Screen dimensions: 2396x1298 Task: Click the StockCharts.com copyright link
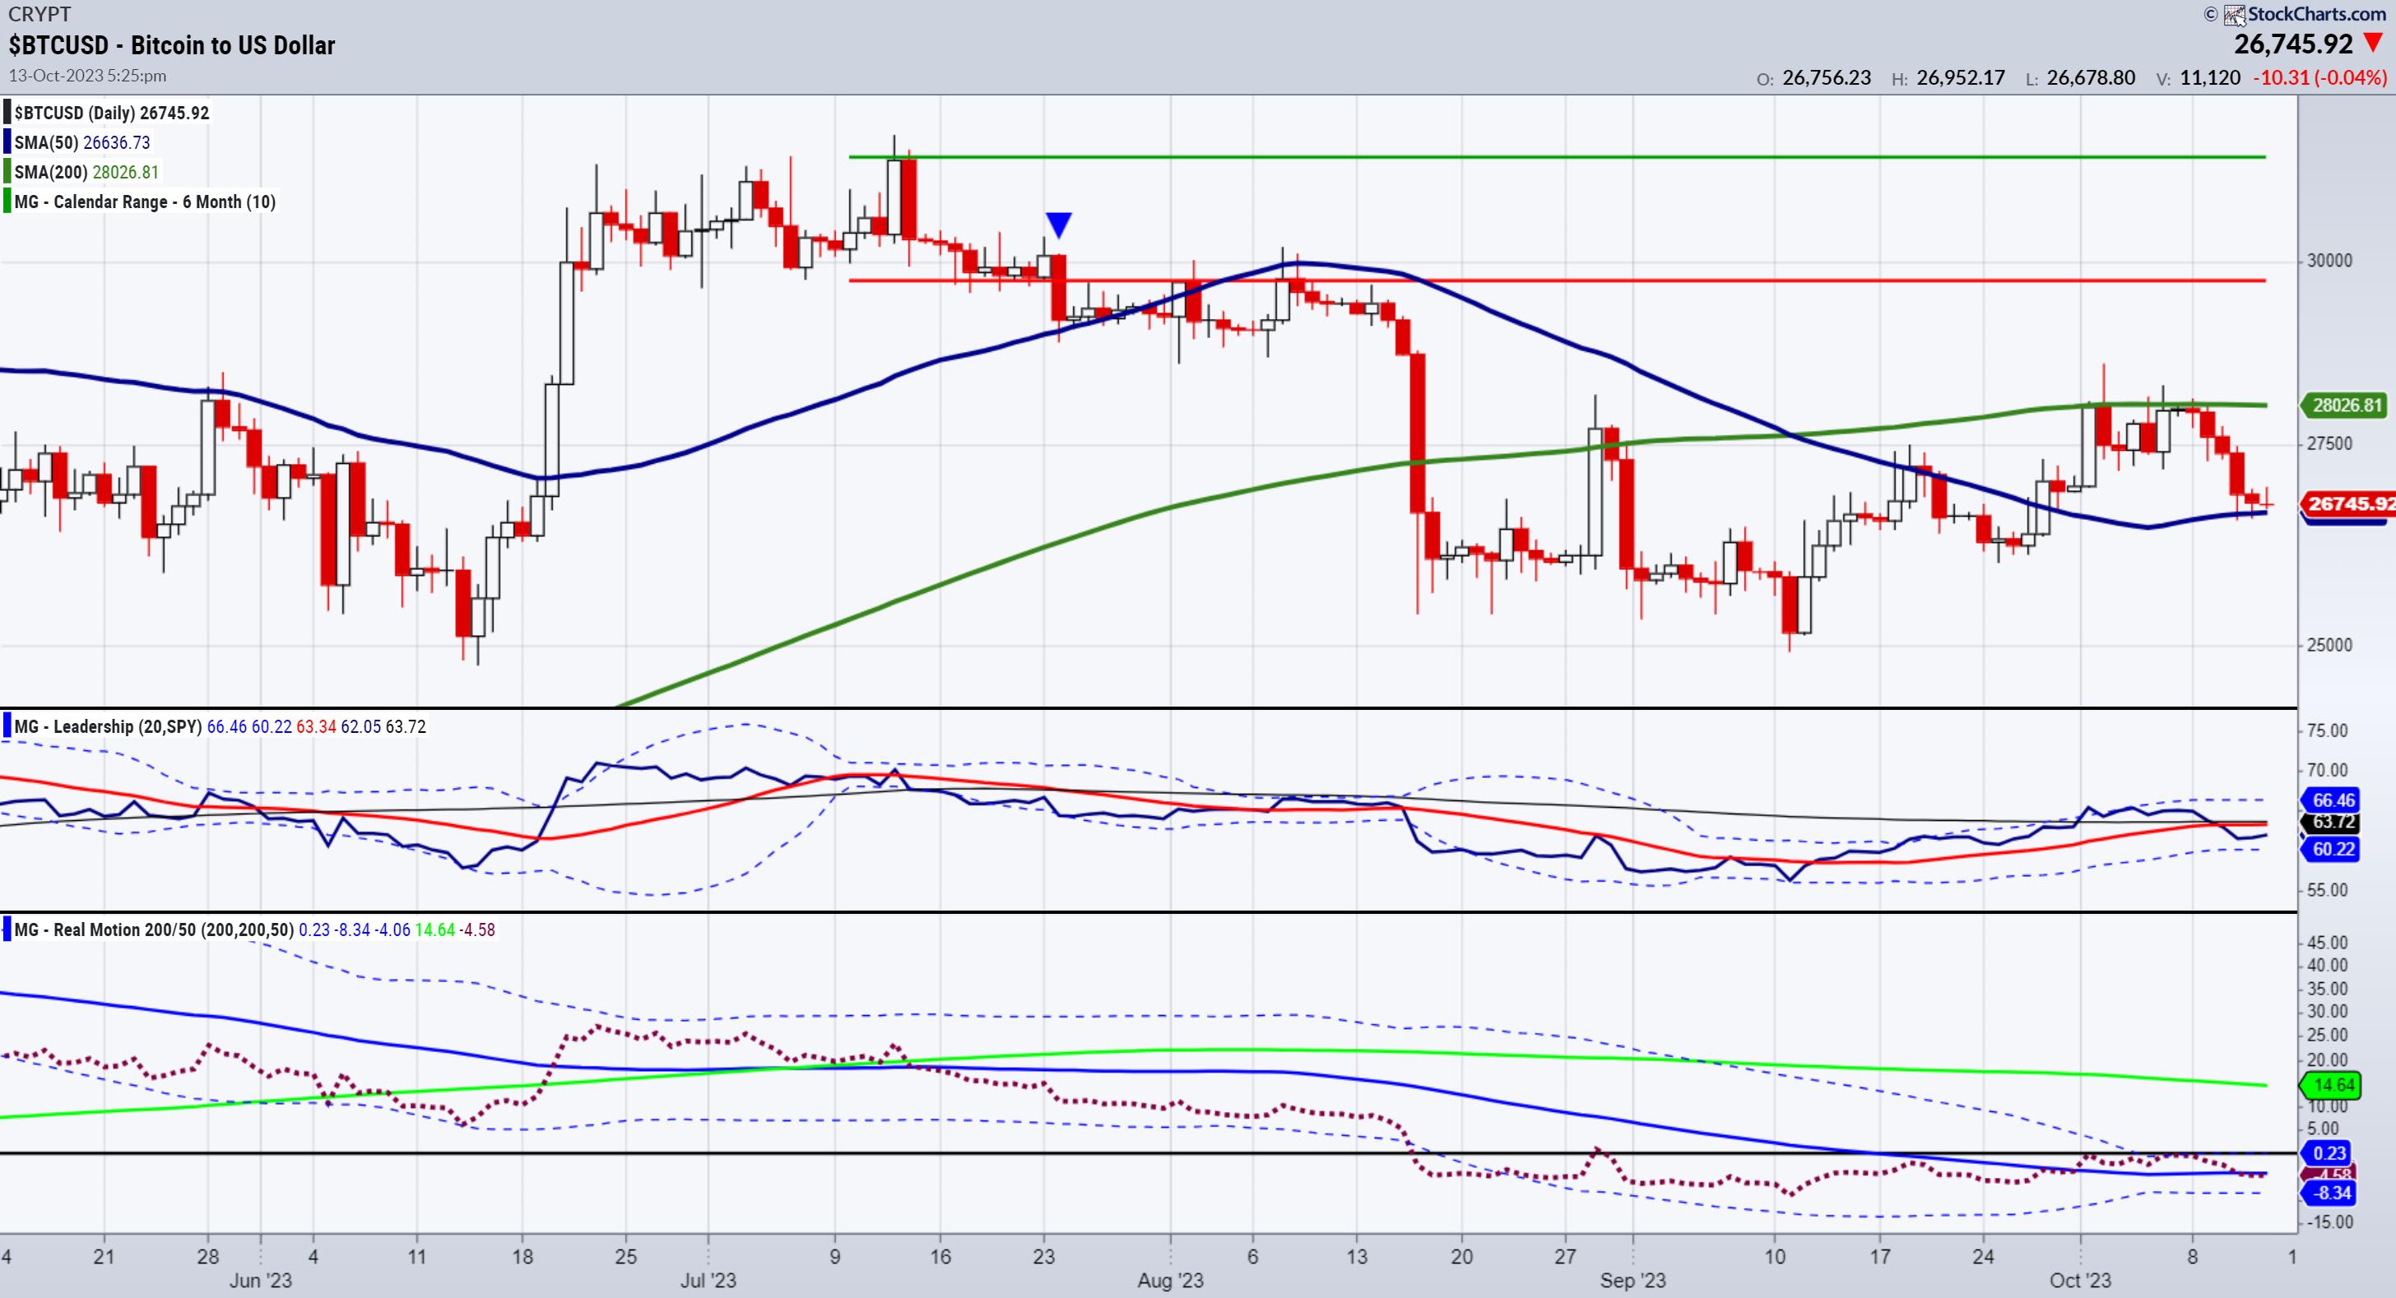click(2315, 14)
